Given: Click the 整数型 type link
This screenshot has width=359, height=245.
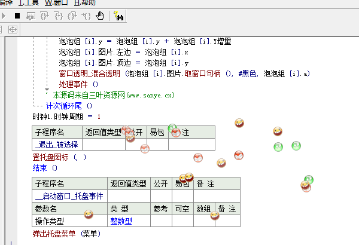Looking at the screenshot, I should click(121, 221).
